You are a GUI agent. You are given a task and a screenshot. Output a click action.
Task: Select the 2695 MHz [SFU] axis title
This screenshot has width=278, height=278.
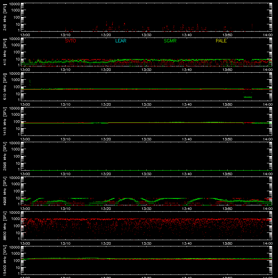5,156
